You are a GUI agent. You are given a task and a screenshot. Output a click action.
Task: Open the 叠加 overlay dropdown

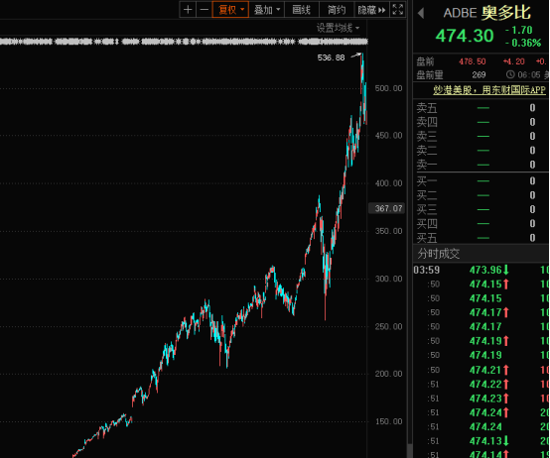pos(267,10)
